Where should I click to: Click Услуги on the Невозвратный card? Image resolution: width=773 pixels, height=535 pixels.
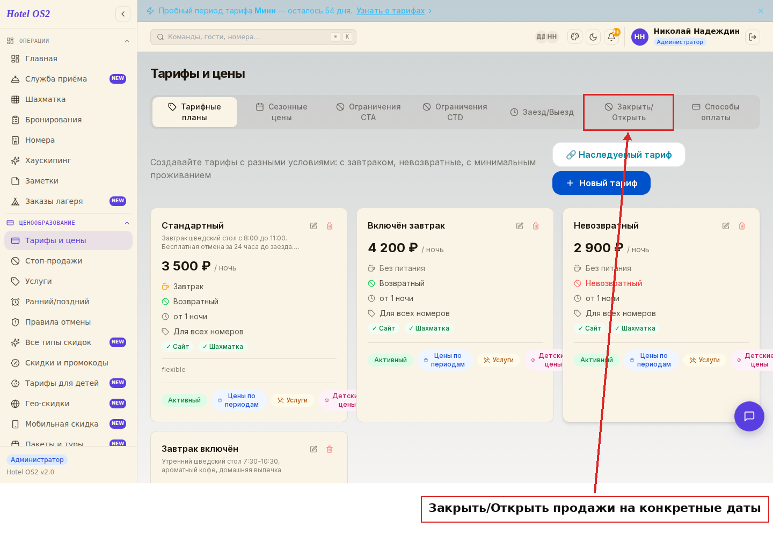click(x=704, y=360)
